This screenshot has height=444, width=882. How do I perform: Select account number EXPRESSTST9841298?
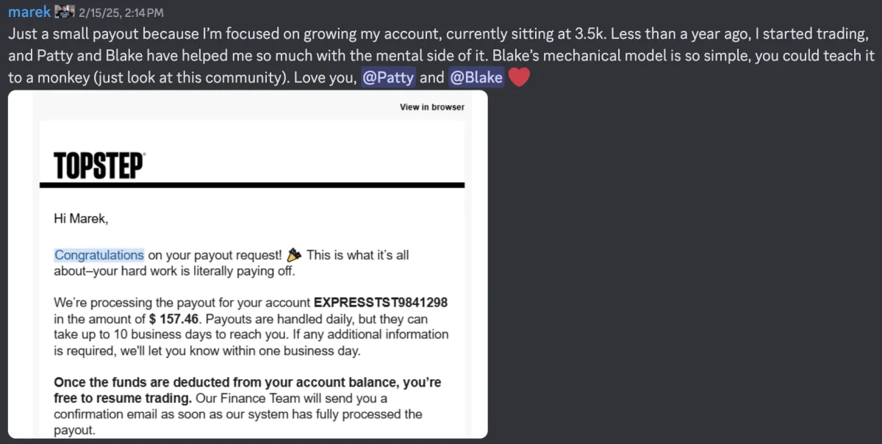click(x=381, y=303)
